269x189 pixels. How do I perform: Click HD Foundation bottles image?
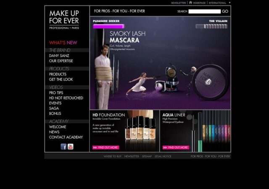click(x=140, y=128)
